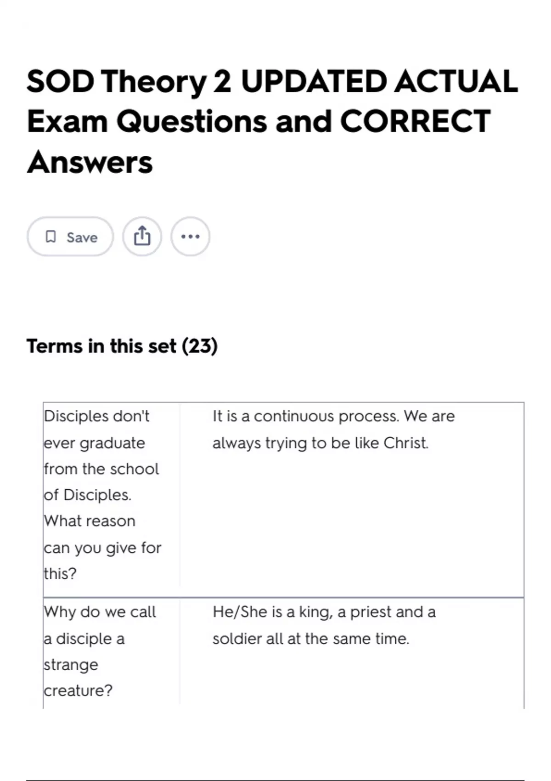
Task: Click the "(23)" term count
Action: point(200,346)
